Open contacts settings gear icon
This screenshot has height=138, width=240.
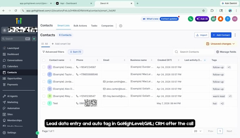pyautogui.click(x=121, y=26)
